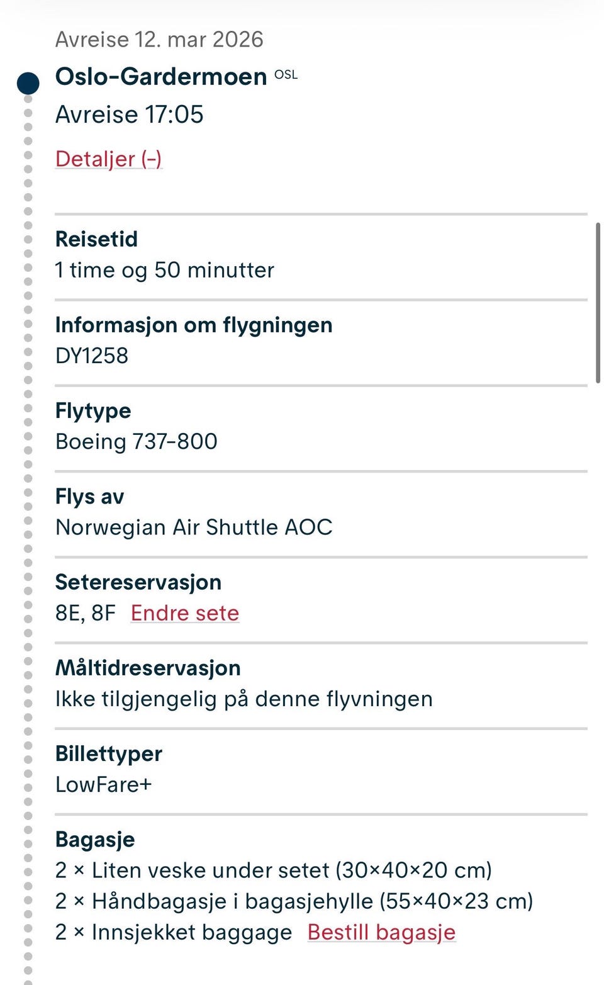The width and height of the screenshot is (604, 985).
Task: Click the small OSL airport code
Action: pos(286,75)
